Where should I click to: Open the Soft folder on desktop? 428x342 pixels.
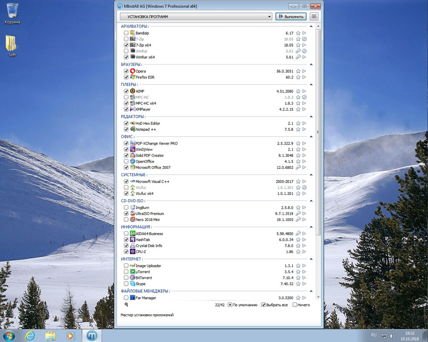pyautogui.click(x=12, y=46)
